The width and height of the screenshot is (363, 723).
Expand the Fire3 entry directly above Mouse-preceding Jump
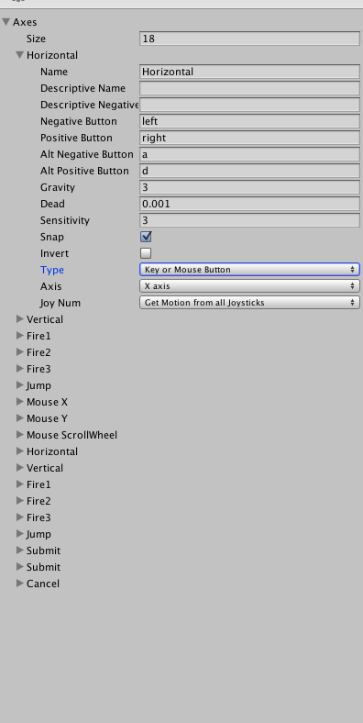pyautogui.click(x=20, y=369)
